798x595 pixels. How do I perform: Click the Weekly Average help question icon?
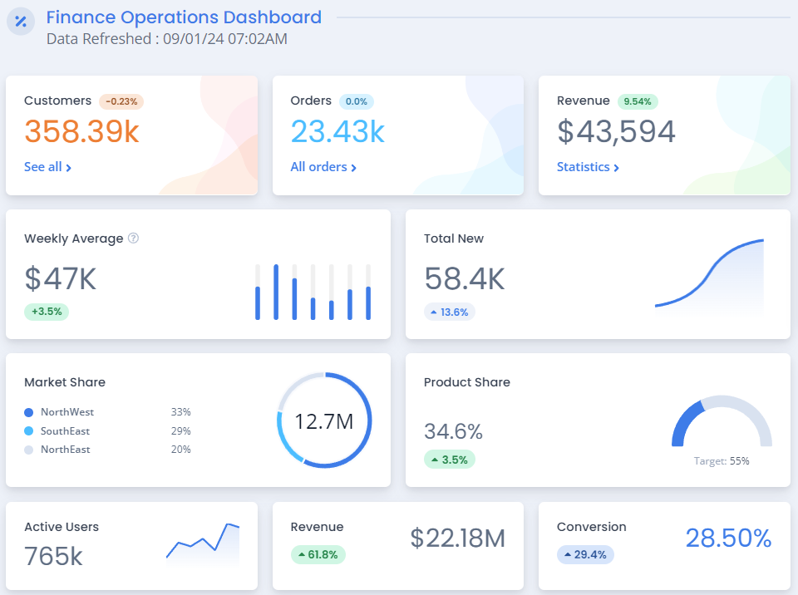[x=133, y=238]
